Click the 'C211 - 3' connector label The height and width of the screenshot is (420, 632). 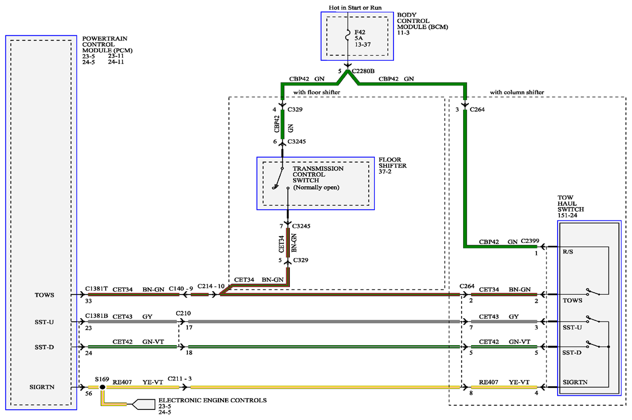180,378
